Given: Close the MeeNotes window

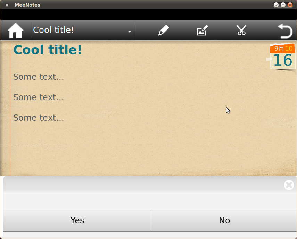Looking at the screenshot, I should [290, 5].
